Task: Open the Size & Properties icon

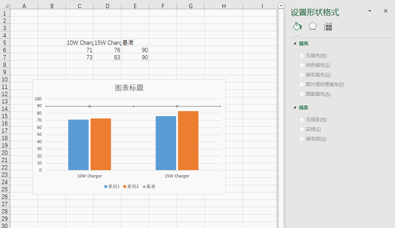Action: (x=328, y=27)
